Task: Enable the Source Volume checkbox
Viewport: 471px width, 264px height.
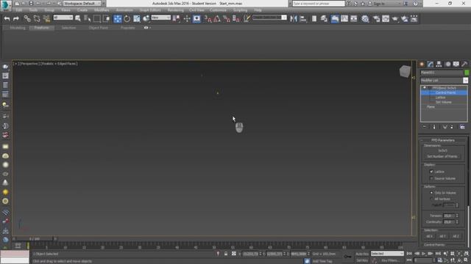Action: [x=431, y=178]
